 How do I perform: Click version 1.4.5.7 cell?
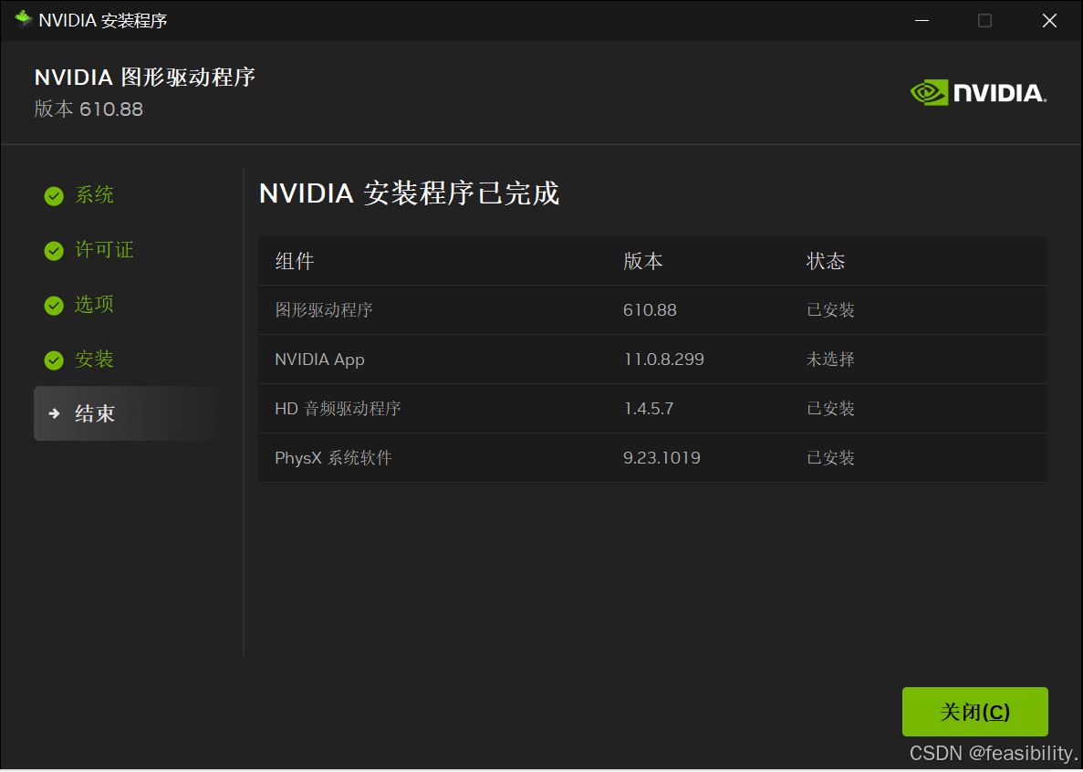coord(648,409)
